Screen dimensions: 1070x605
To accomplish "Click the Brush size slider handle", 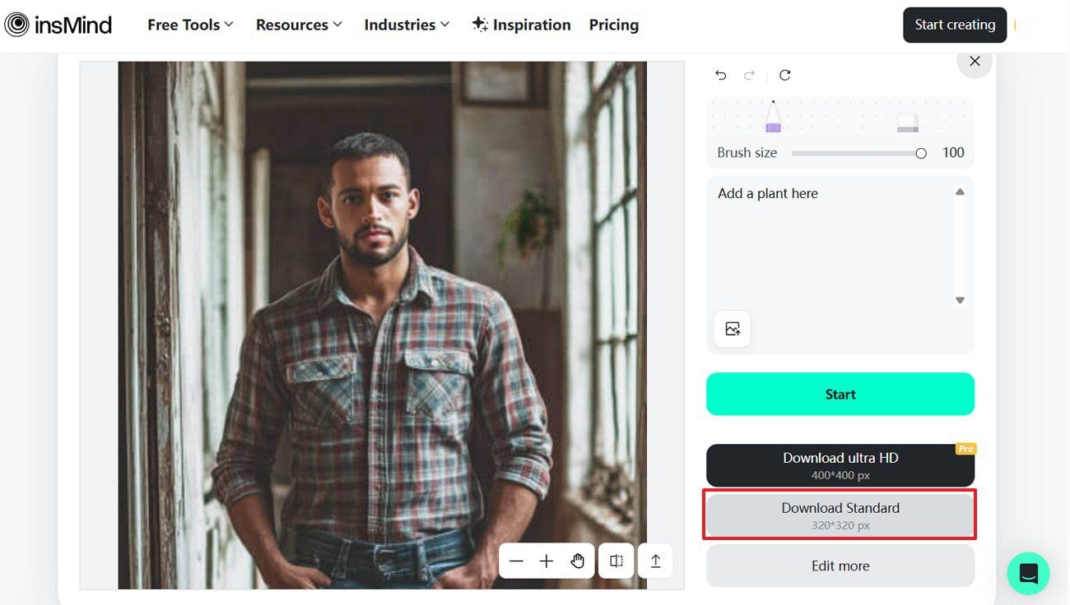I will click(921, 153).
